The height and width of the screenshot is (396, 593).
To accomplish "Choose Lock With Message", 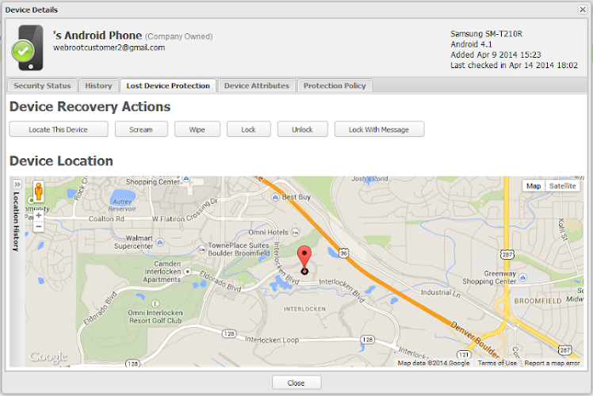I will [x=379, y=129].
